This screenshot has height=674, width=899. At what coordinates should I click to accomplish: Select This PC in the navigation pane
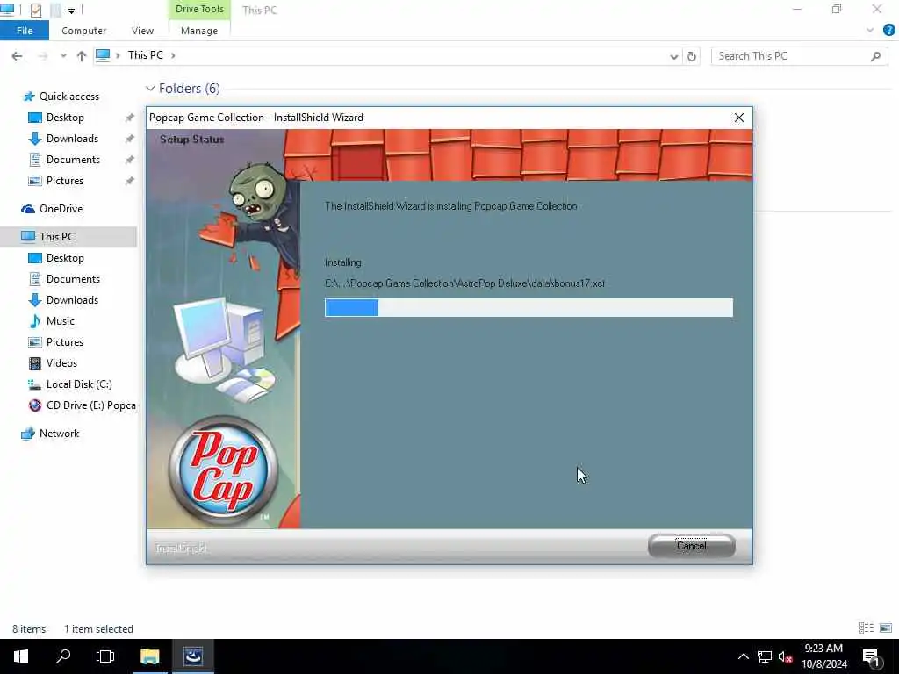coord(57,237)
